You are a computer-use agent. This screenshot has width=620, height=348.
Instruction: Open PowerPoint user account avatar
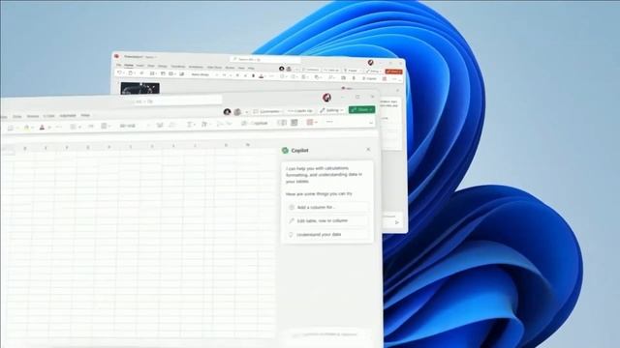click(x=370, y=62)
